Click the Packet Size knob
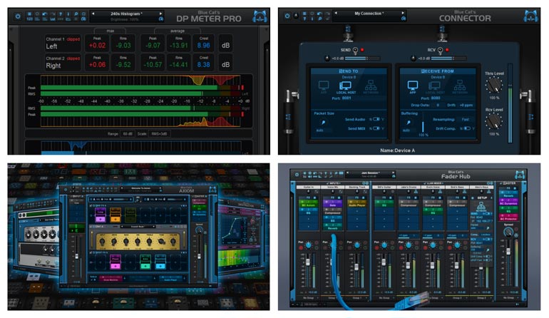This screenshot has height=318, width=549. 323,123
